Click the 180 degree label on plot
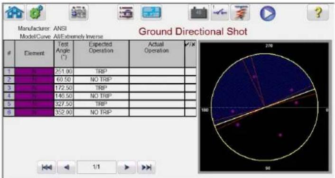Viewport: 335px width, 178px height. coord(205,110)
